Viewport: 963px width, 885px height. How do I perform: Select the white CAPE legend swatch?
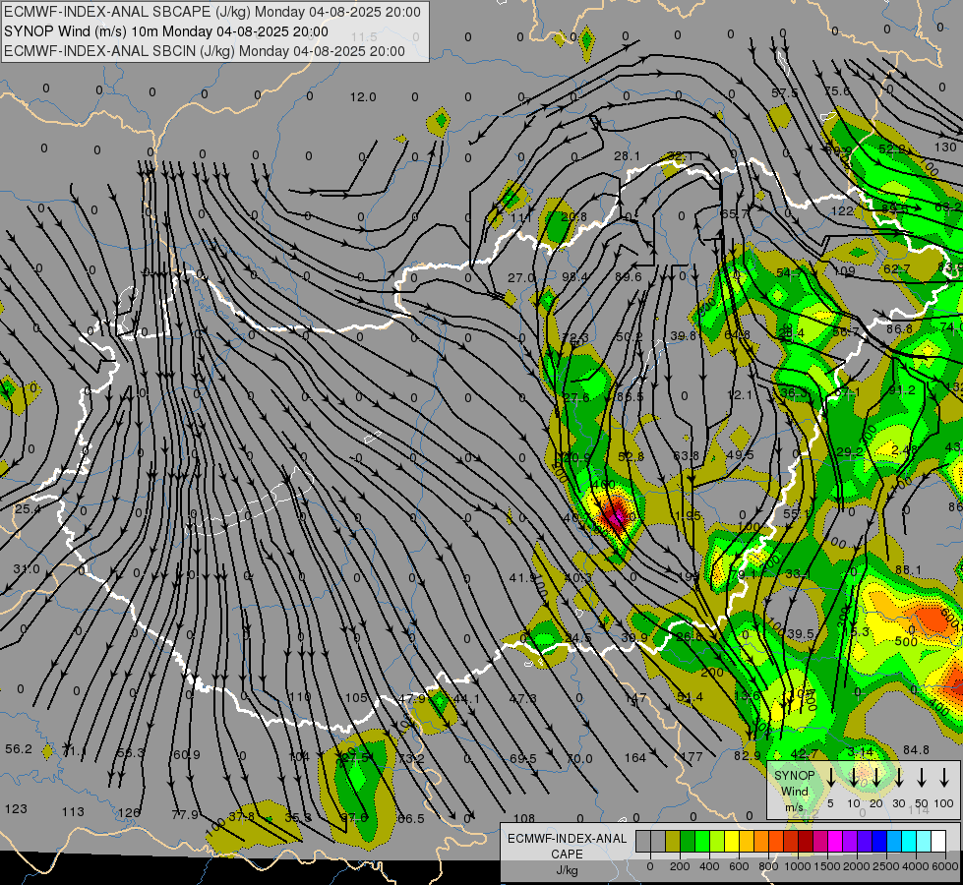[938, 841]
